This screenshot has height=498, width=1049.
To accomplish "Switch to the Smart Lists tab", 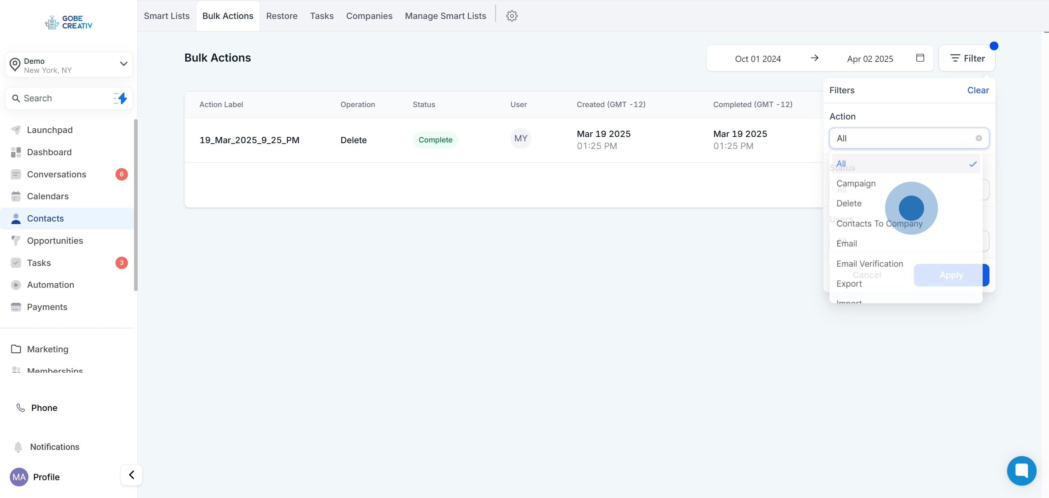I will [166, 16].
